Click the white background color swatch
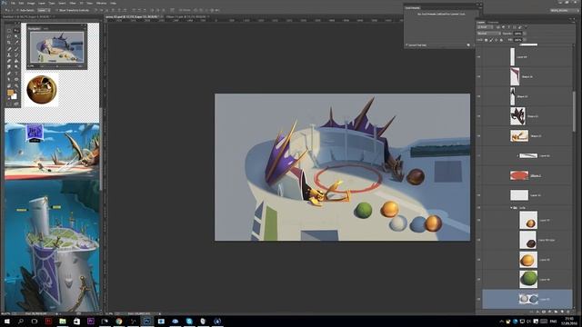The height and width of the screenshot is (327, 582). point(15,97)
